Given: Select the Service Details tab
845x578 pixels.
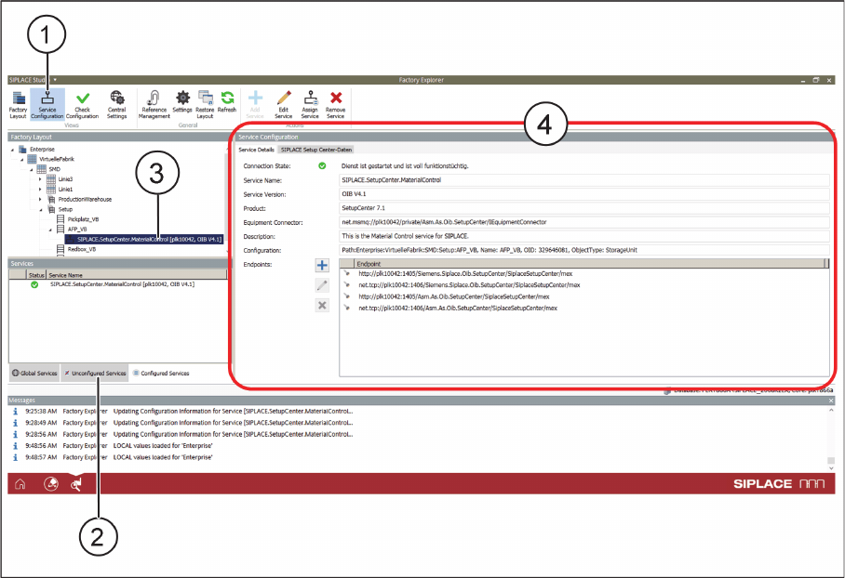Looking at the screenshot, I should point(257,150).
